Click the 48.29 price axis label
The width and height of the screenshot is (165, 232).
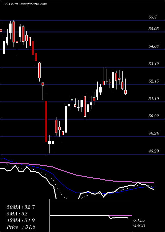click(x=154, y=151)
